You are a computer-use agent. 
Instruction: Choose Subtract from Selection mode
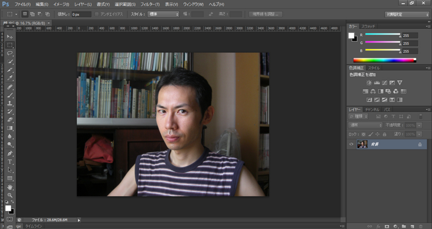coord(40,14)
